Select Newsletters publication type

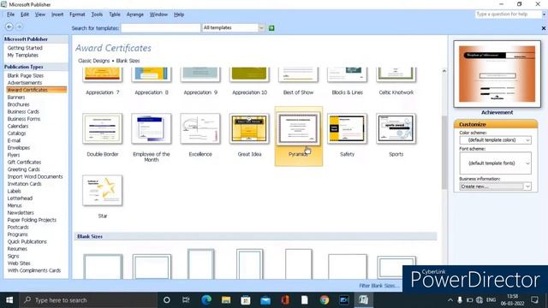pyautogui.click(x=21, y=213)
